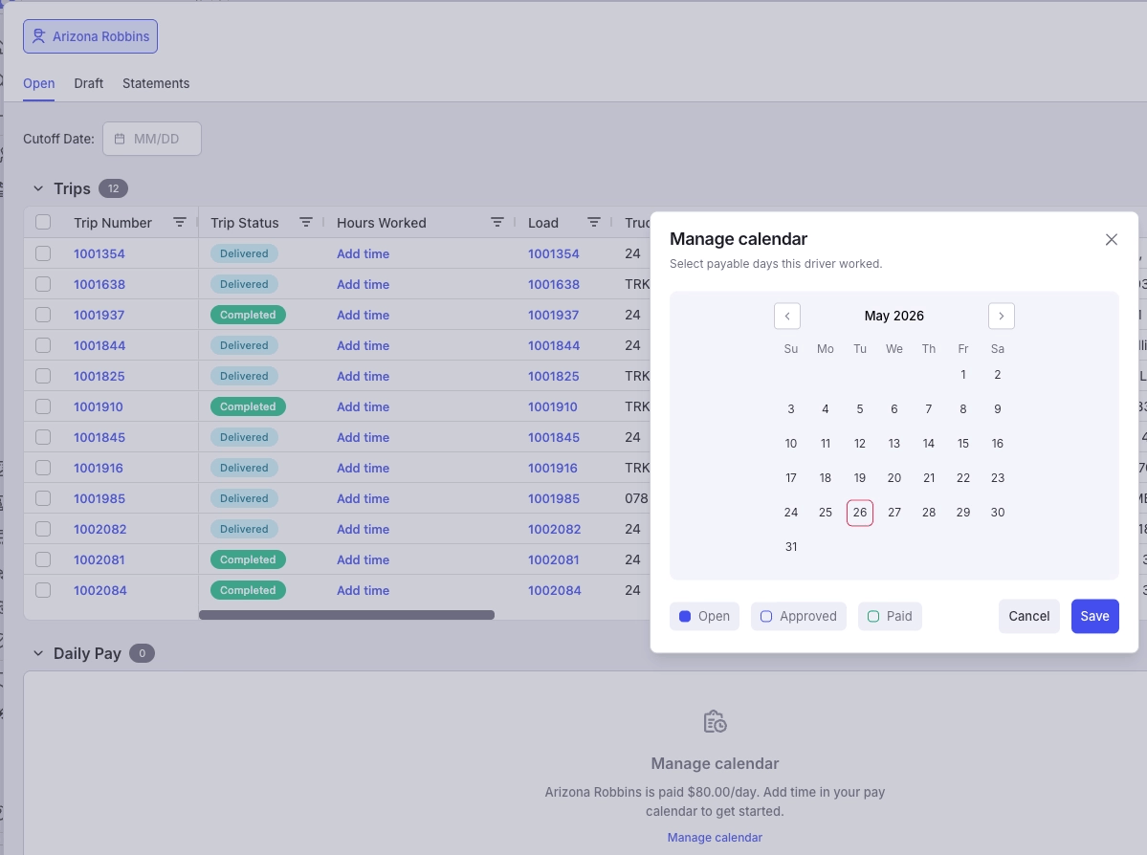This screenshot has width=1147, height=855.
Task: Switch to the Open tab
Action: click(39, 83)
